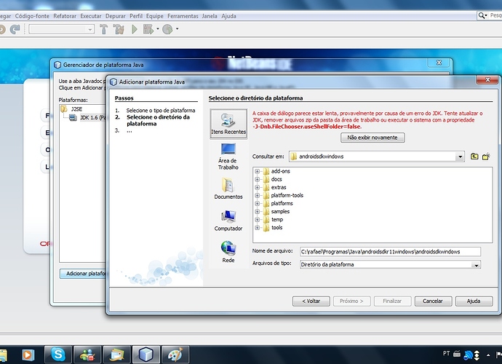Open the Debug Project dropdown arrow

(158, 29)
